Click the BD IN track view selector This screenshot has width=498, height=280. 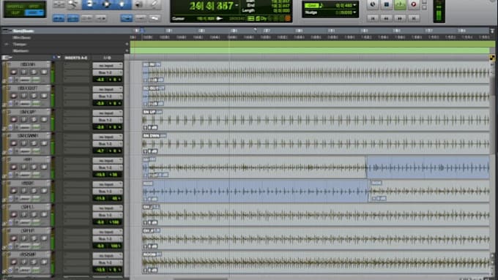click(x=25, y=80)
